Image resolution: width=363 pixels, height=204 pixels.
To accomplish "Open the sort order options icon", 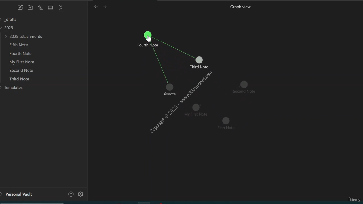I will pyautogui.click(x=40, y=8).
